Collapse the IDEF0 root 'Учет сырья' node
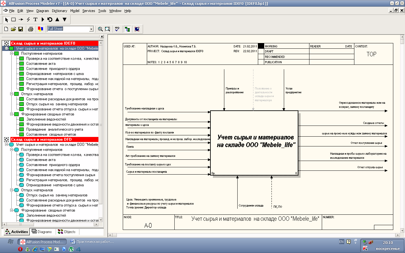 tap(6, 48)
